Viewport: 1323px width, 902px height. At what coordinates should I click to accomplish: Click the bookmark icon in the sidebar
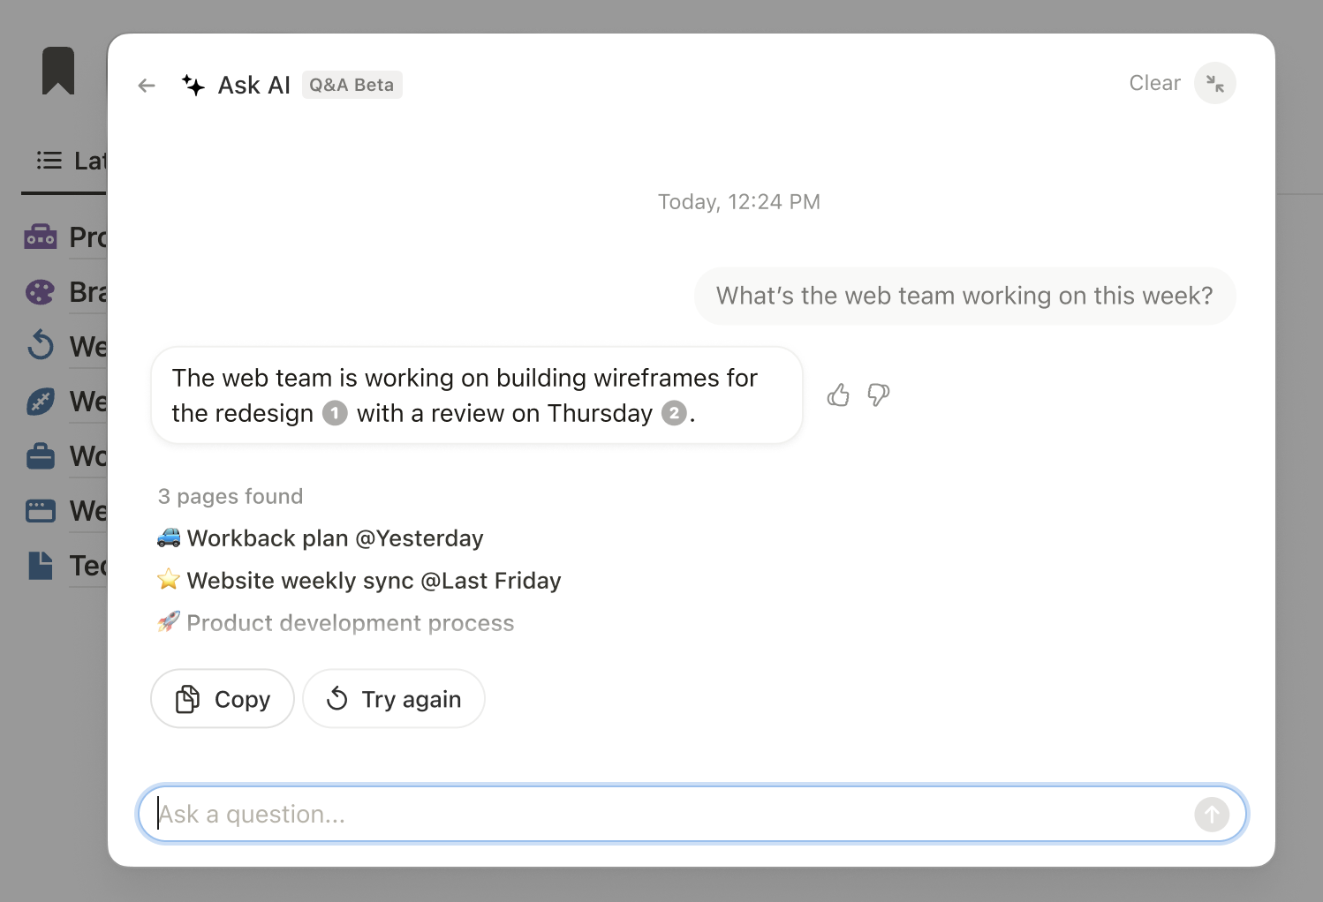[x=58, y=71]
